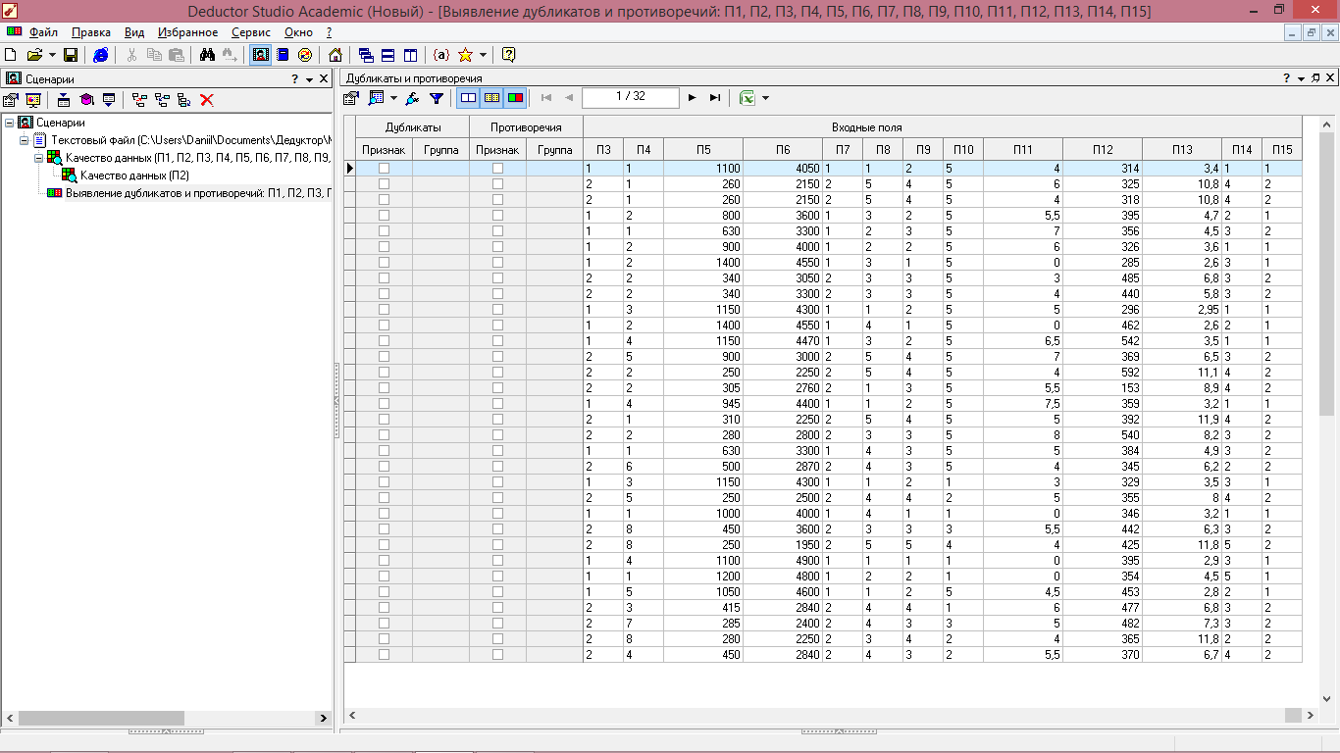This screenshot has width=1340, height=753.
Task: Check Противоречия Признак box in row with П12 485
Action: (497, 278)
